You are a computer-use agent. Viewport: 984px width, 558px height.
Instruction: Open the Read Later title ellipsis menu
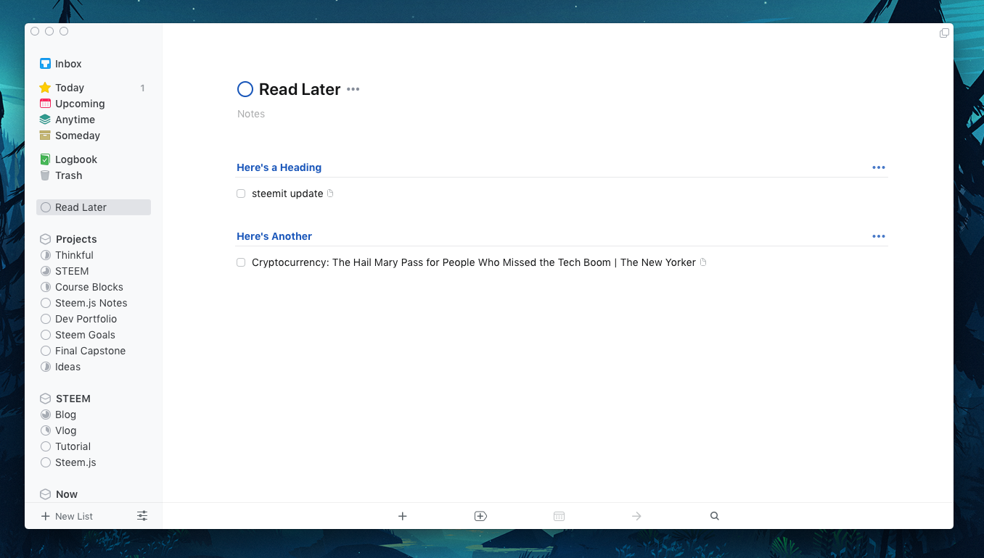coord(353,89)
